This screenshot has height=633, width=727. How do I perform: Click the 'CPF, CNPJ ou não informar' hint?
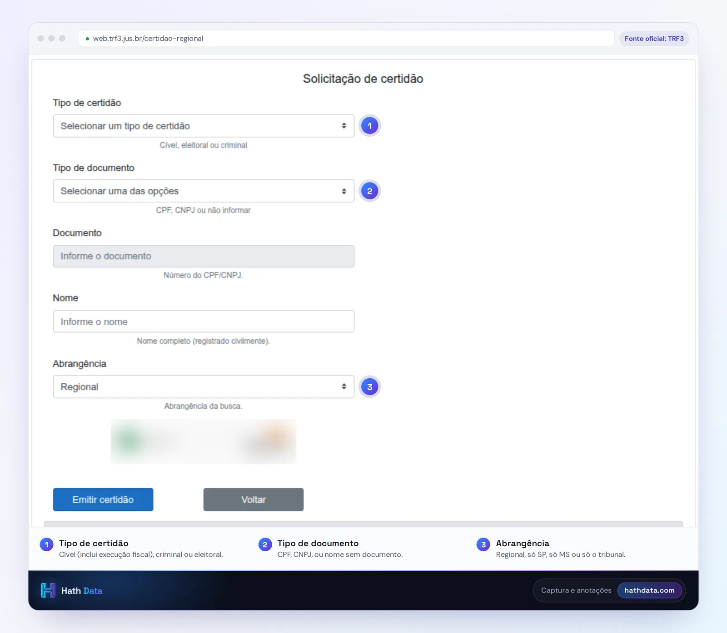(x=204, y=210)
